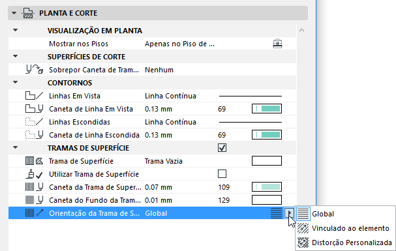Click the 0.07 mm pen weight
Image resolution: width=396 pixels, height=251 pixels.
[159, 187]
